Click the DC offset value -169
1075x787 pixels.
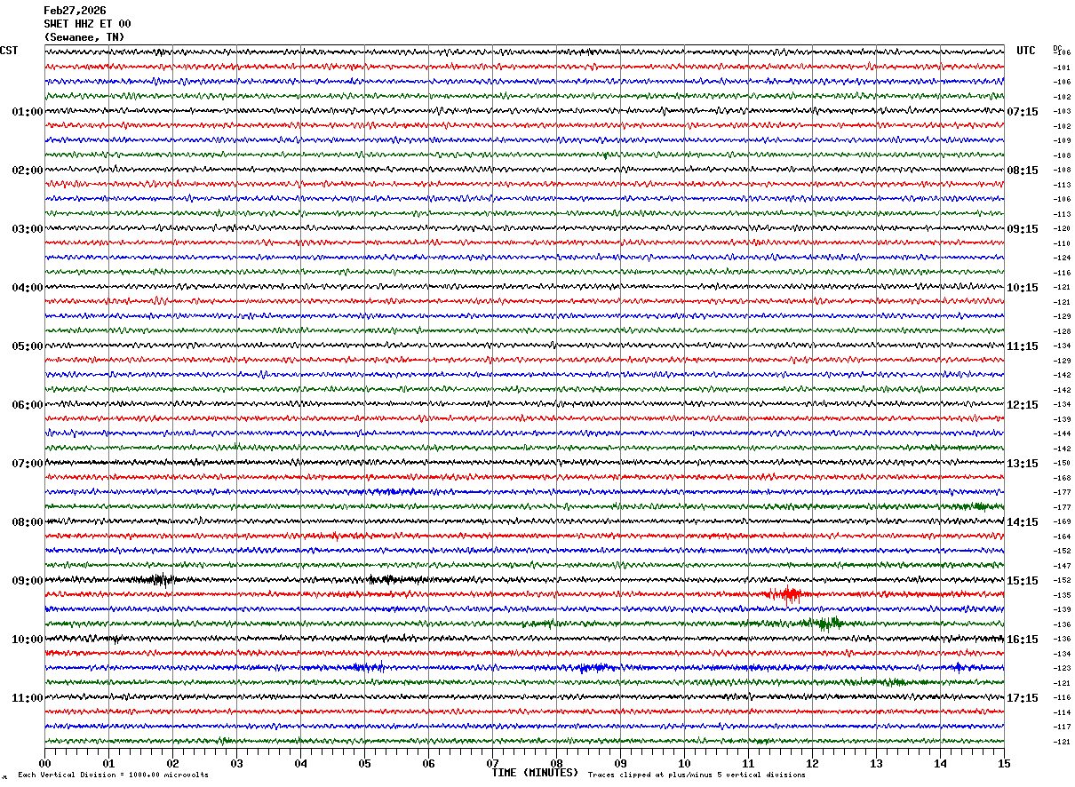(x=1062, y=521)
